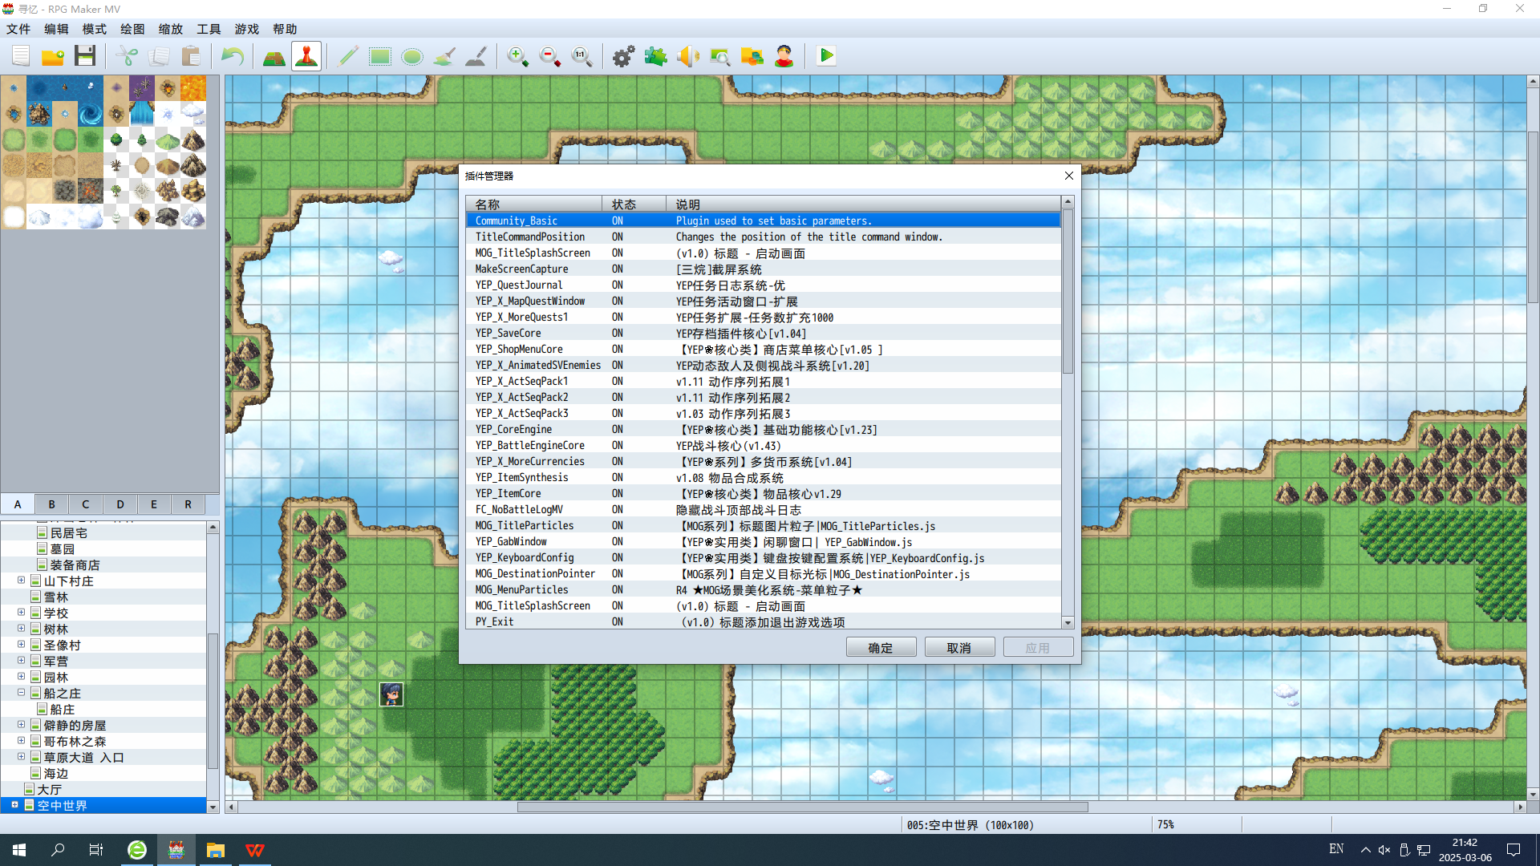Click the green Playtest button
The image size is (1540, 866).
(826, 56)
